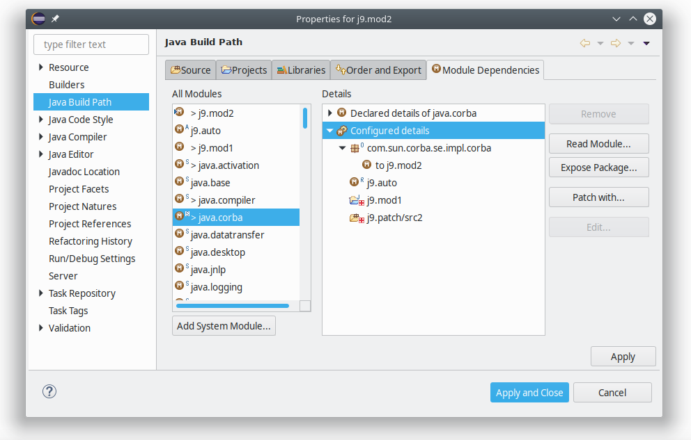The width and height of the screenshot is (691, 440).
Task: Click the pin icon in the title bar
Action: pos(55,19)
